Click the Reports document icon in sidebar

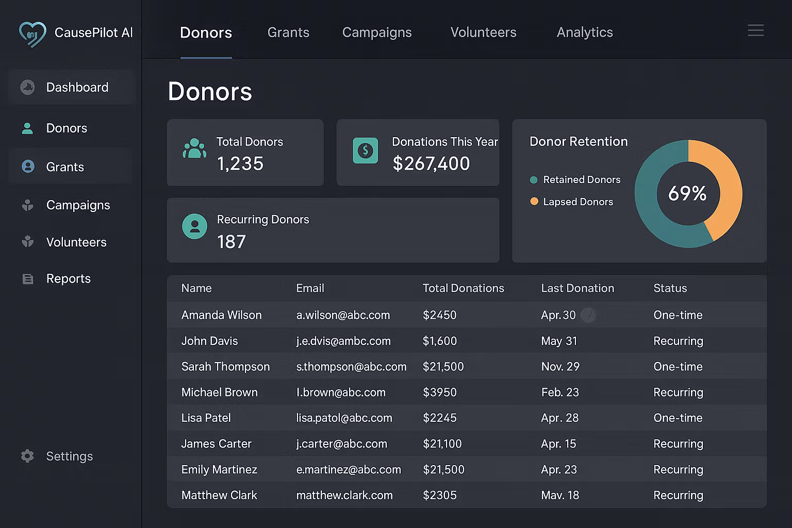click(x=28, y=279)
